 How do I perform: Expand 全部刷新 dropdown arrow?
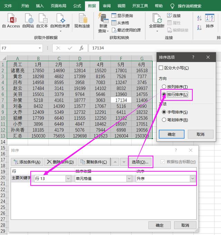click(x=157, y=31)
